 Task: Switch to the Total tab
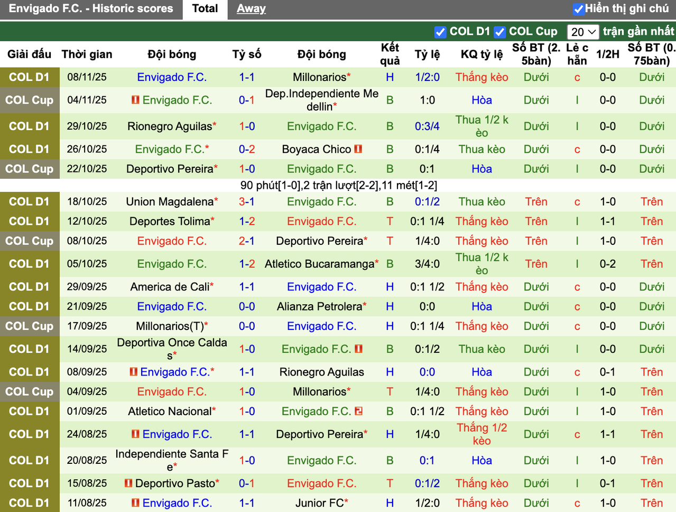click(205, 9)
